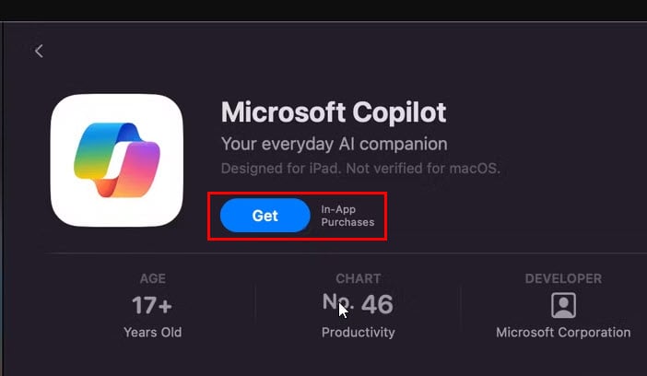Viewport: 647px width, 376px height.
Task: Click the horizontal divider below the Get button
Action: click(346, 253)
